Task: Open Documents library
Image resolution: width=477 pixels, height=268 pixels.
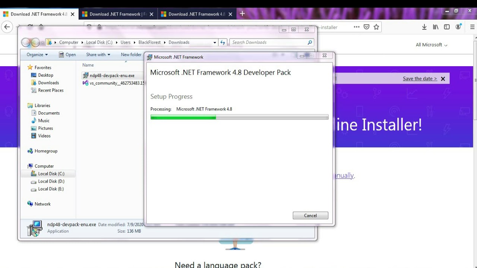Action: click(x=49, y=113)
